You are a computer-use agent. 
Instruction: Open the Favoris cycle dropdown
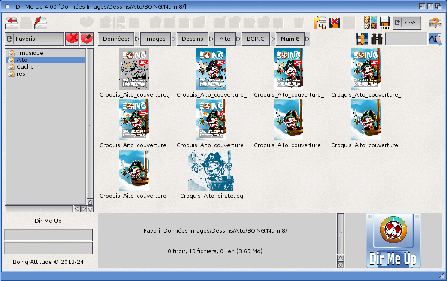click(34, 39)
